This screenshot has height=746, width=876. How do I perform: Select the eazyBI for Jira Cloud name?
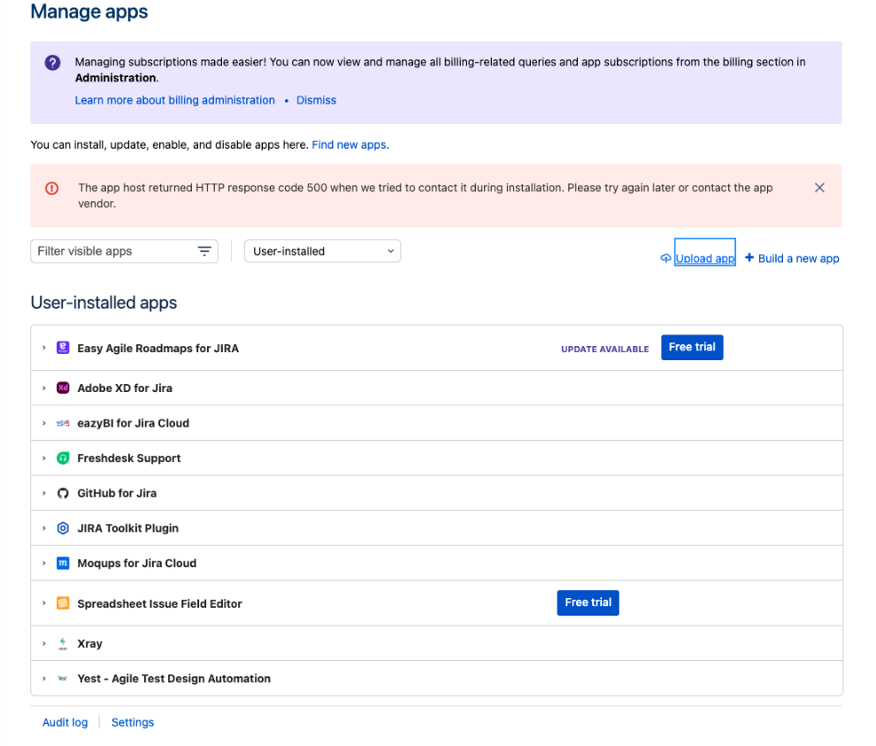(133, 423)
